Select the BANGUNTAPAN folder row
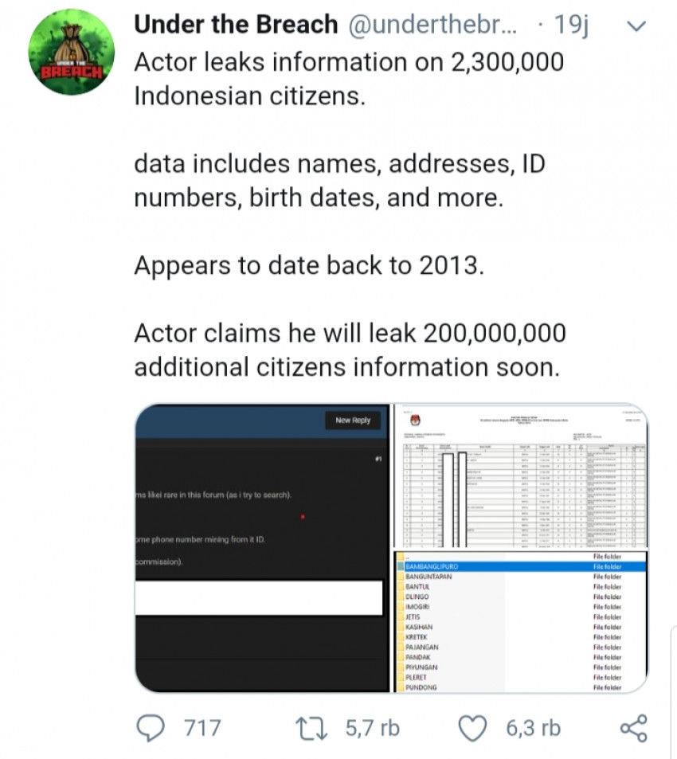This screenshot has height=759, width=677. pyautogui.click(x=522, y=577)
